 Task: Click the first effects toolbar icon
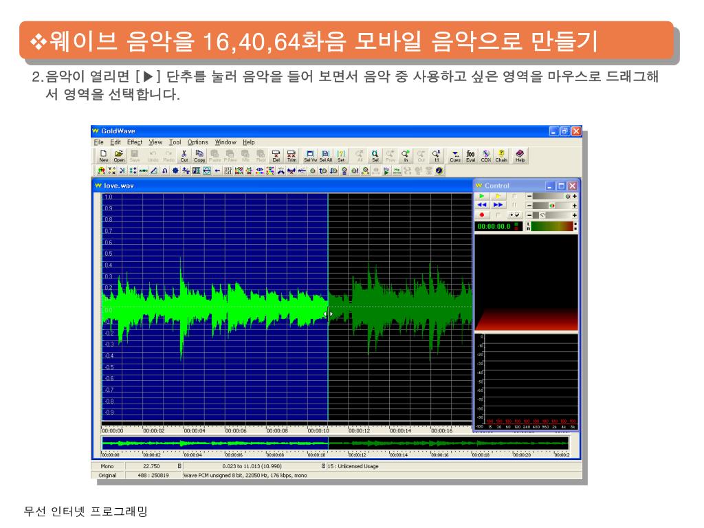coord(102,170)
